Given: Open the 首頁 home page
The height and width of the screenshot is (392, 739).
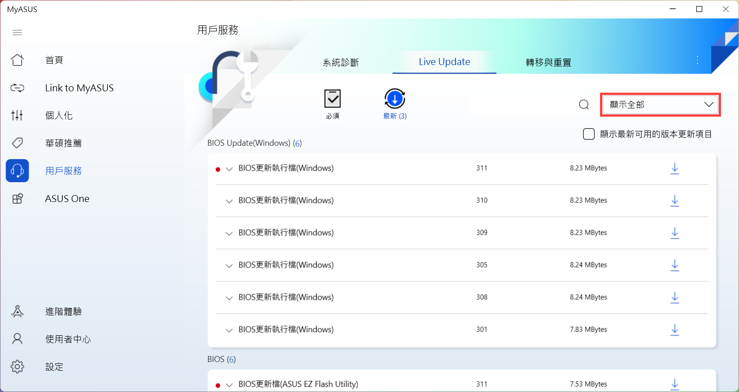Looking at the screenshot, I should click(x=17, y=60).
